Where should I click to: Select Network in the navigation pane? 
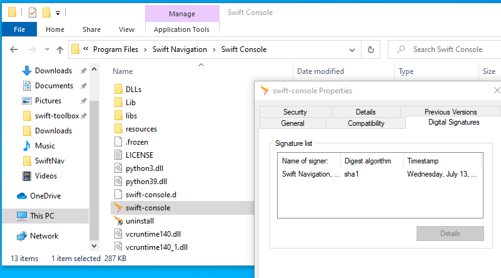pos(44,236)
